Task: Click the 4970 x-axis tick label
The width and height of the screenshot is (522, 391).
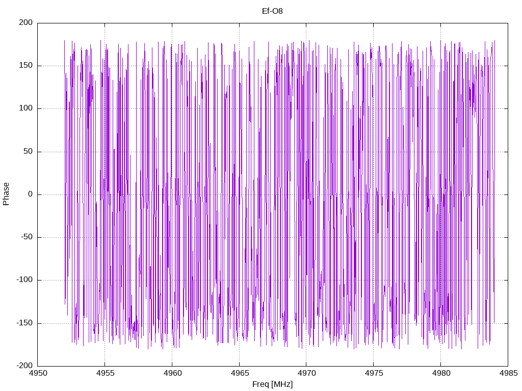Action: [306, 373]
